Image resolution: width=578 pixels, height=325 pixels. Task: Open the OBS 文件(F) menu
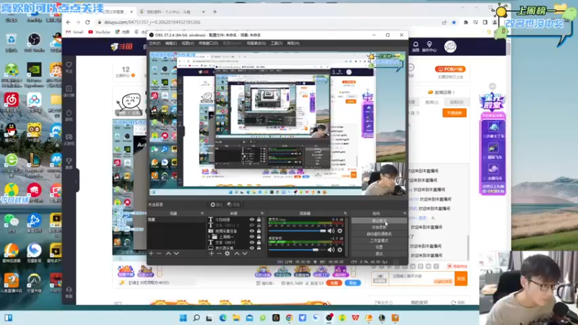point(155,43)
